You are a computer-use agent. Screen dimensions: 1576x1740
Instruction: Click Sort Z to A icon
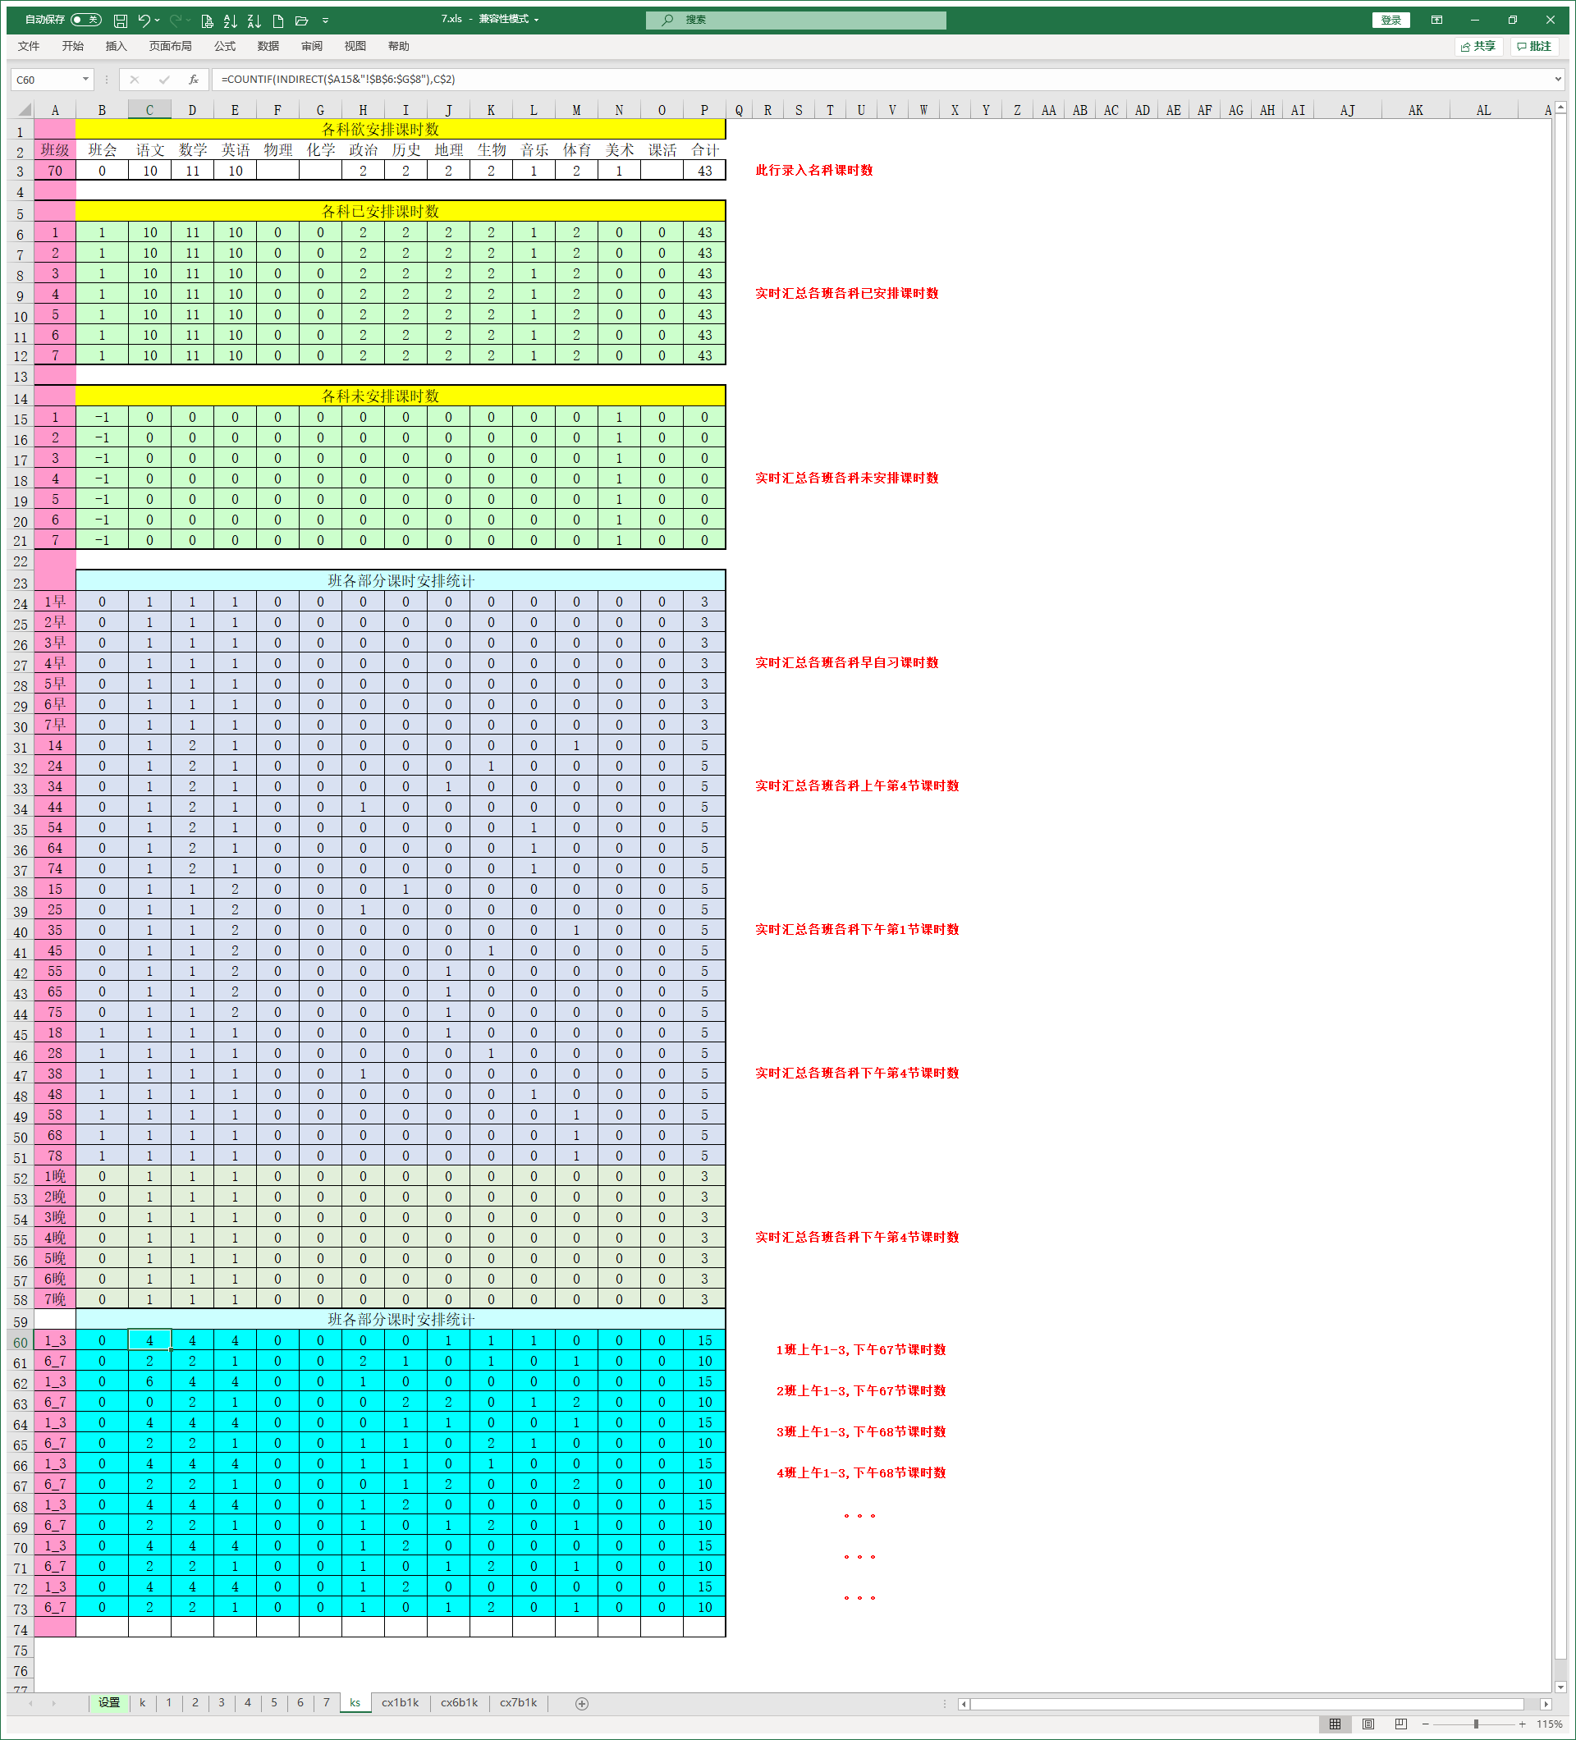click(x=254, y=20)
